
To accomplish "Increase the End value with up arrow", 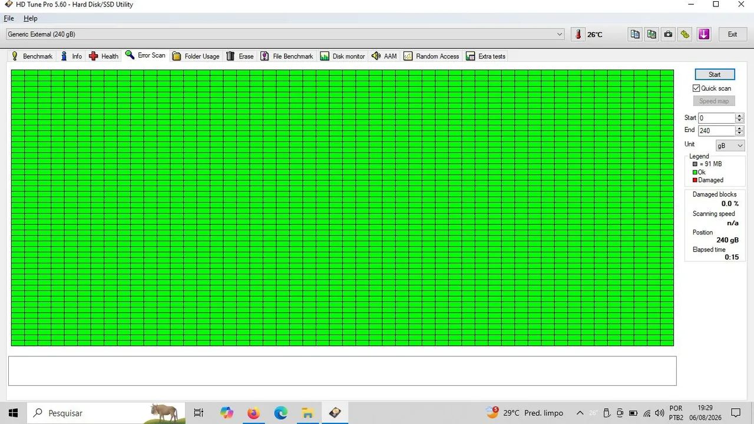I will point(740,128).
